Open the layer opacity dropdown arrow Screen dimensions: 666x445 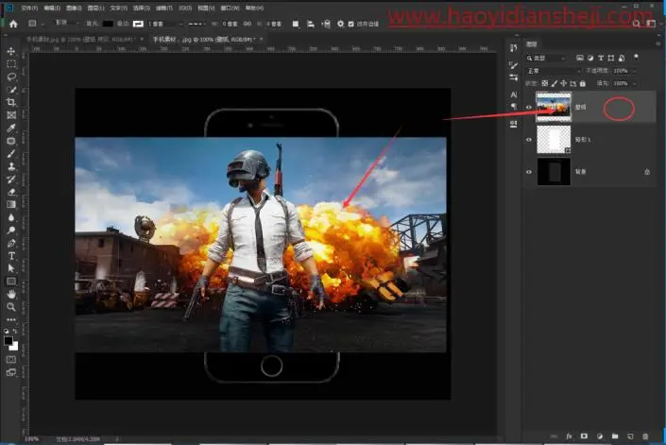click(x=635, y=71)
